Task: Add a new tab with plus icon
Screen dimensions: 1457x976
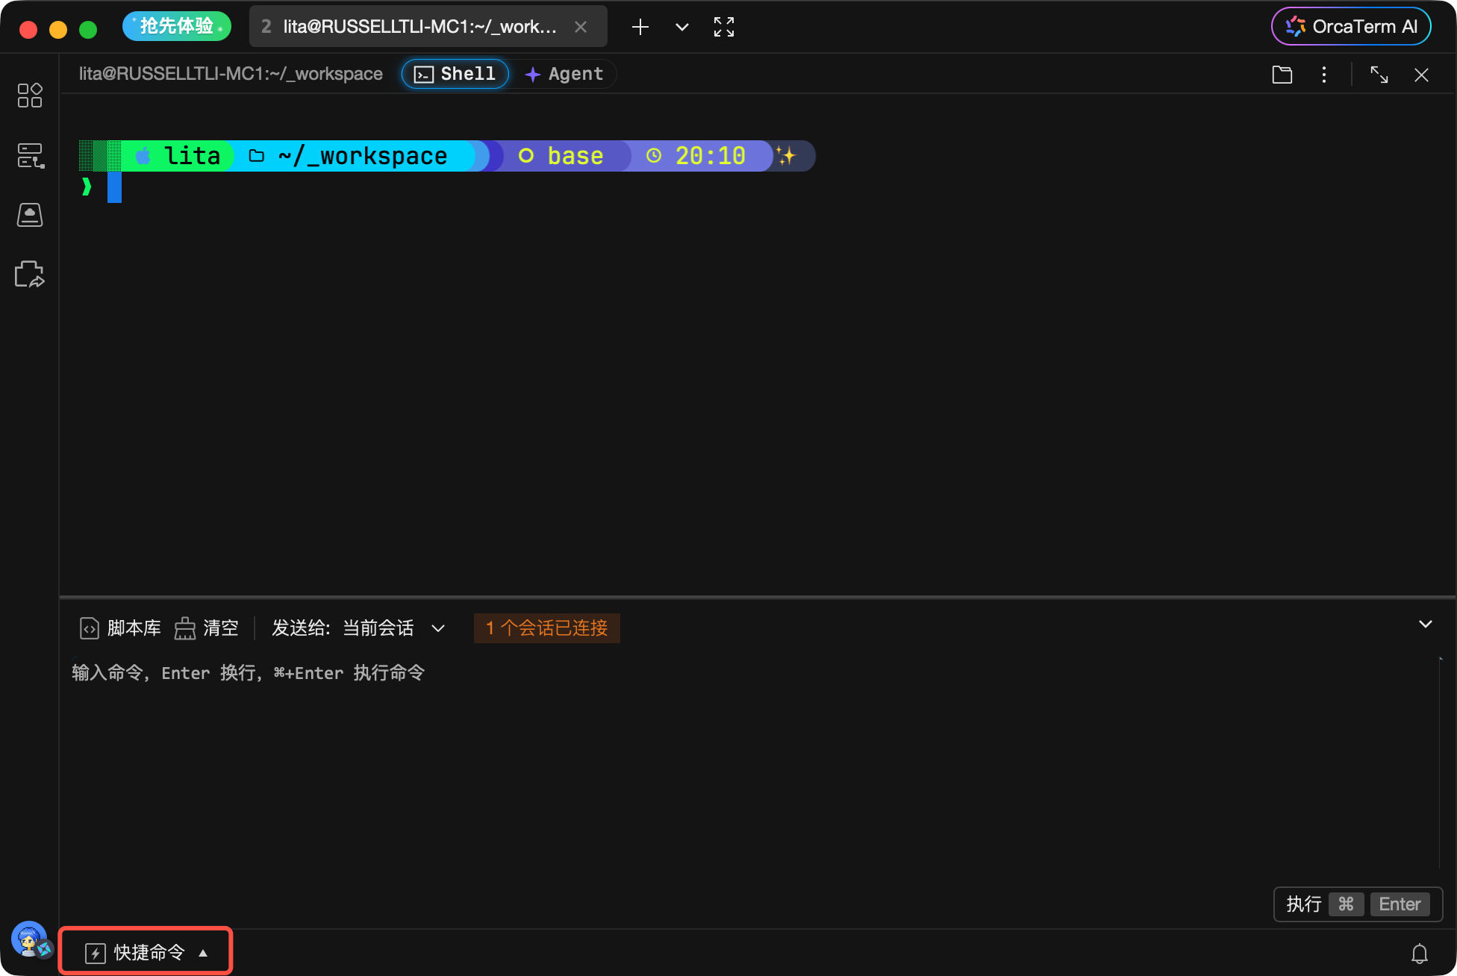Action: pyautogui.click(x=640, y=28)
